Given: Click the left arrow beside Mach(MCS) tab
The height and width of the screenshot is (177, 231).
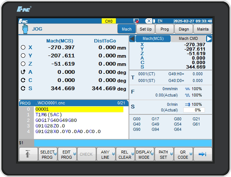Looking at the screenshot, I should pos(132,39).
